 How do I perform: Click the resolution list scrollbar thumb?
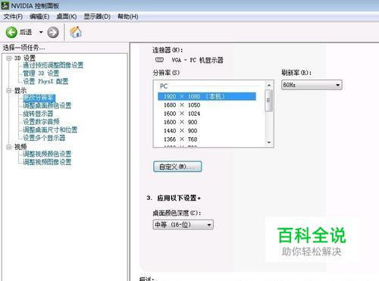[x=269, y=101]
